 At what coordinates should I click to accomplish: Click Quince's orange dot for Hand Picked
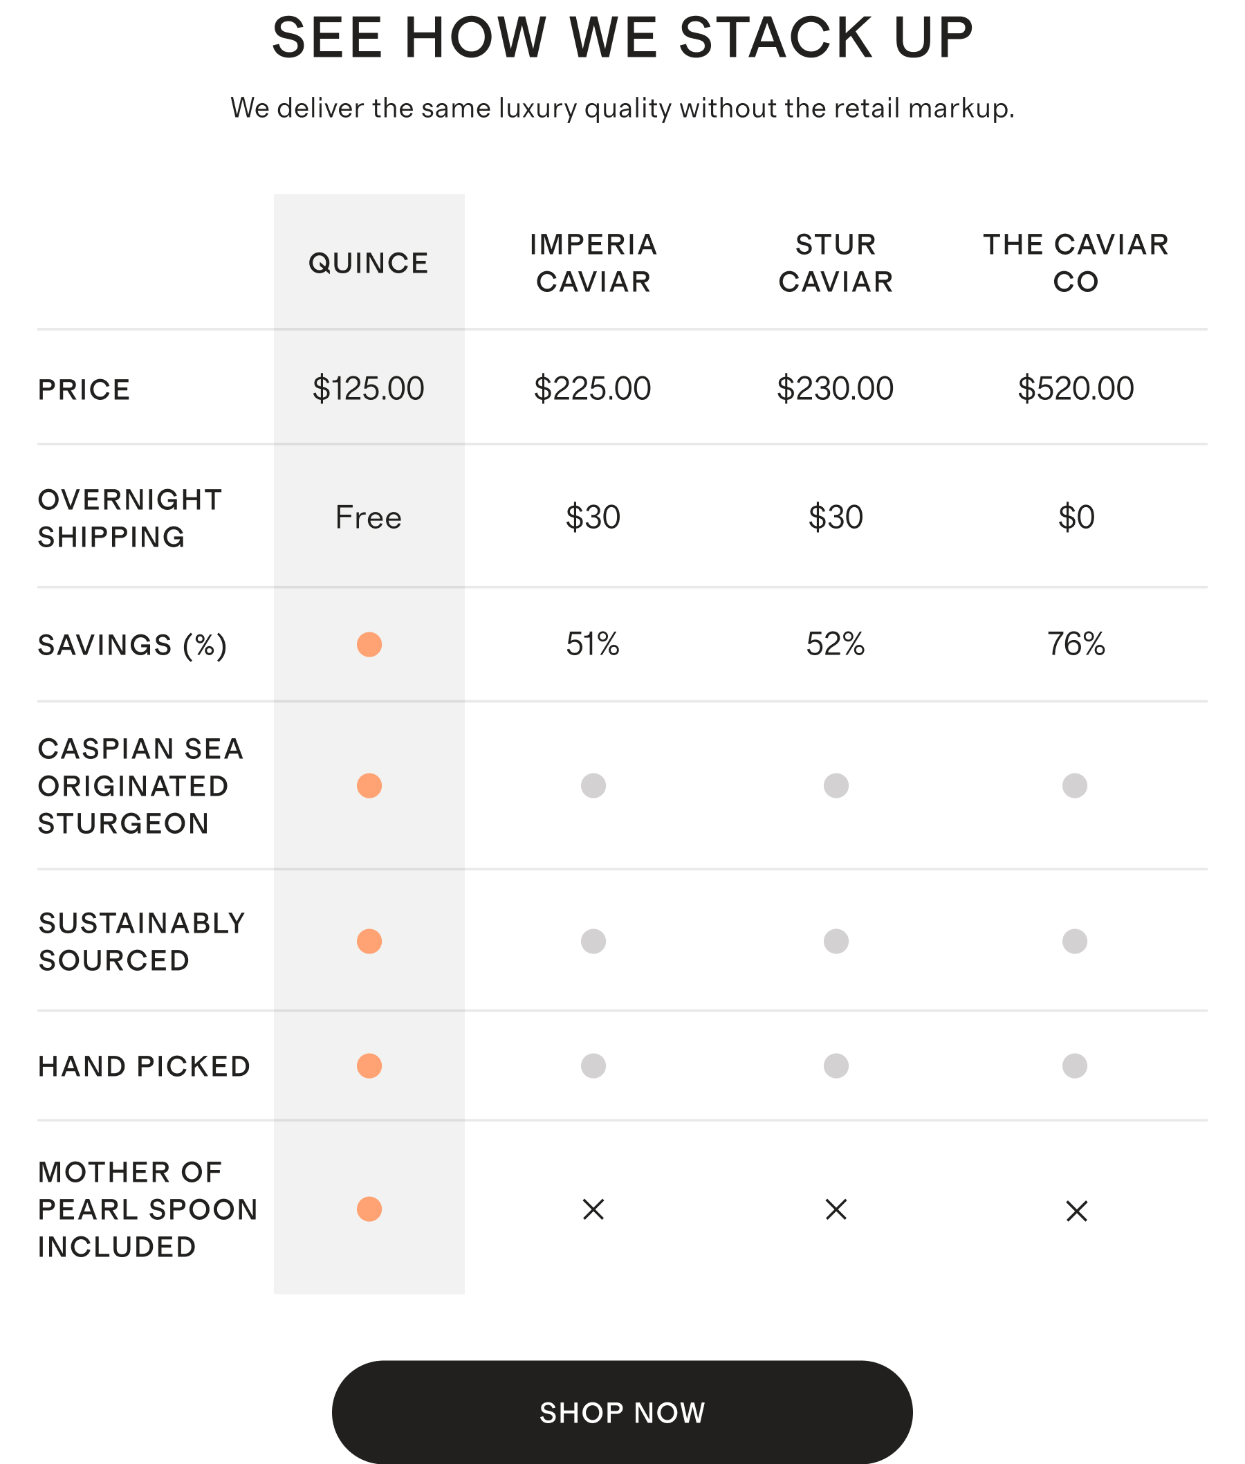(x=369, y=1065)
